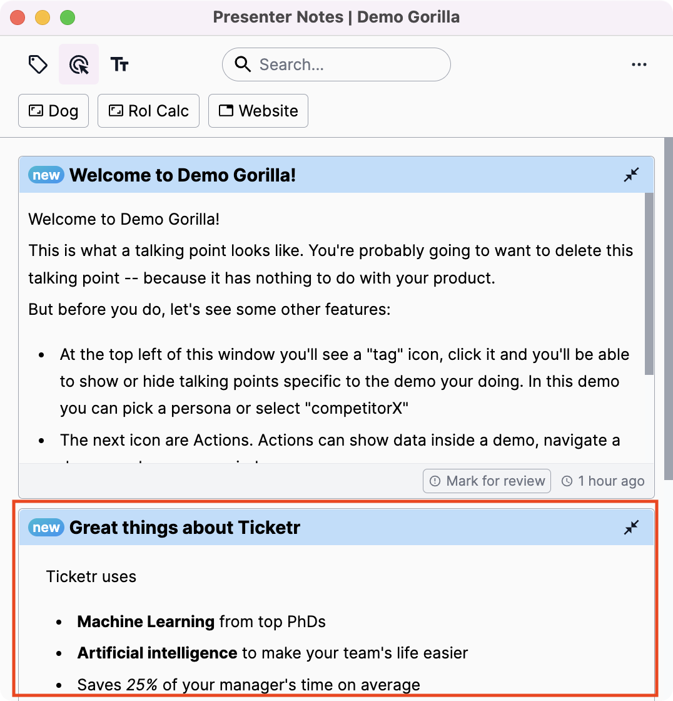Launch the RoI Calc action
This screenshot has height=701, width=673.
149,111
